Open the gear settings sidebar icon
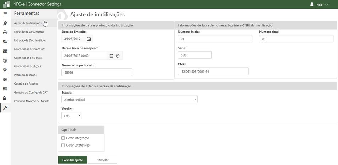Image resolution: width=338 pixels, height=165 pixels. (x=5, y=70)
